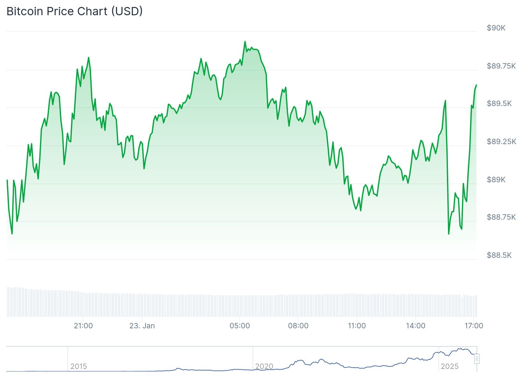Jump to 2020 in the history navigator
The height and width of the screenshot is (381, 523).
click(264, 366)
